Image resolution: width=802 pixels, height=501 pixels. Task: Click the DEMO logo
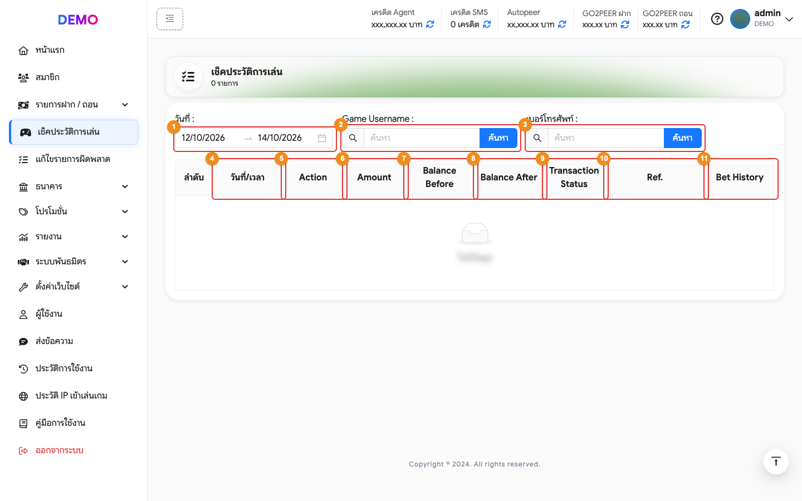[78, 19]
